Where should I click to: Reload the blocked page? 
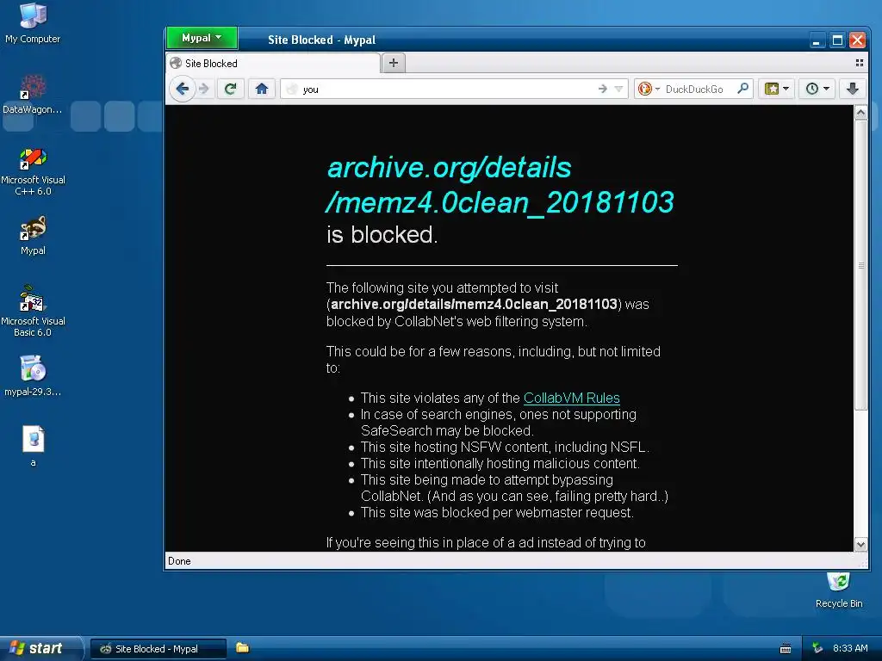tap(230, 89)
